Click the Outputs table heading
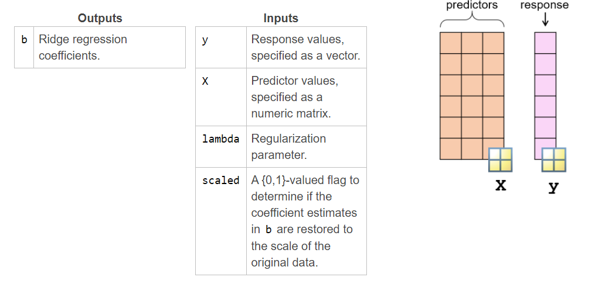 [100, 18]
